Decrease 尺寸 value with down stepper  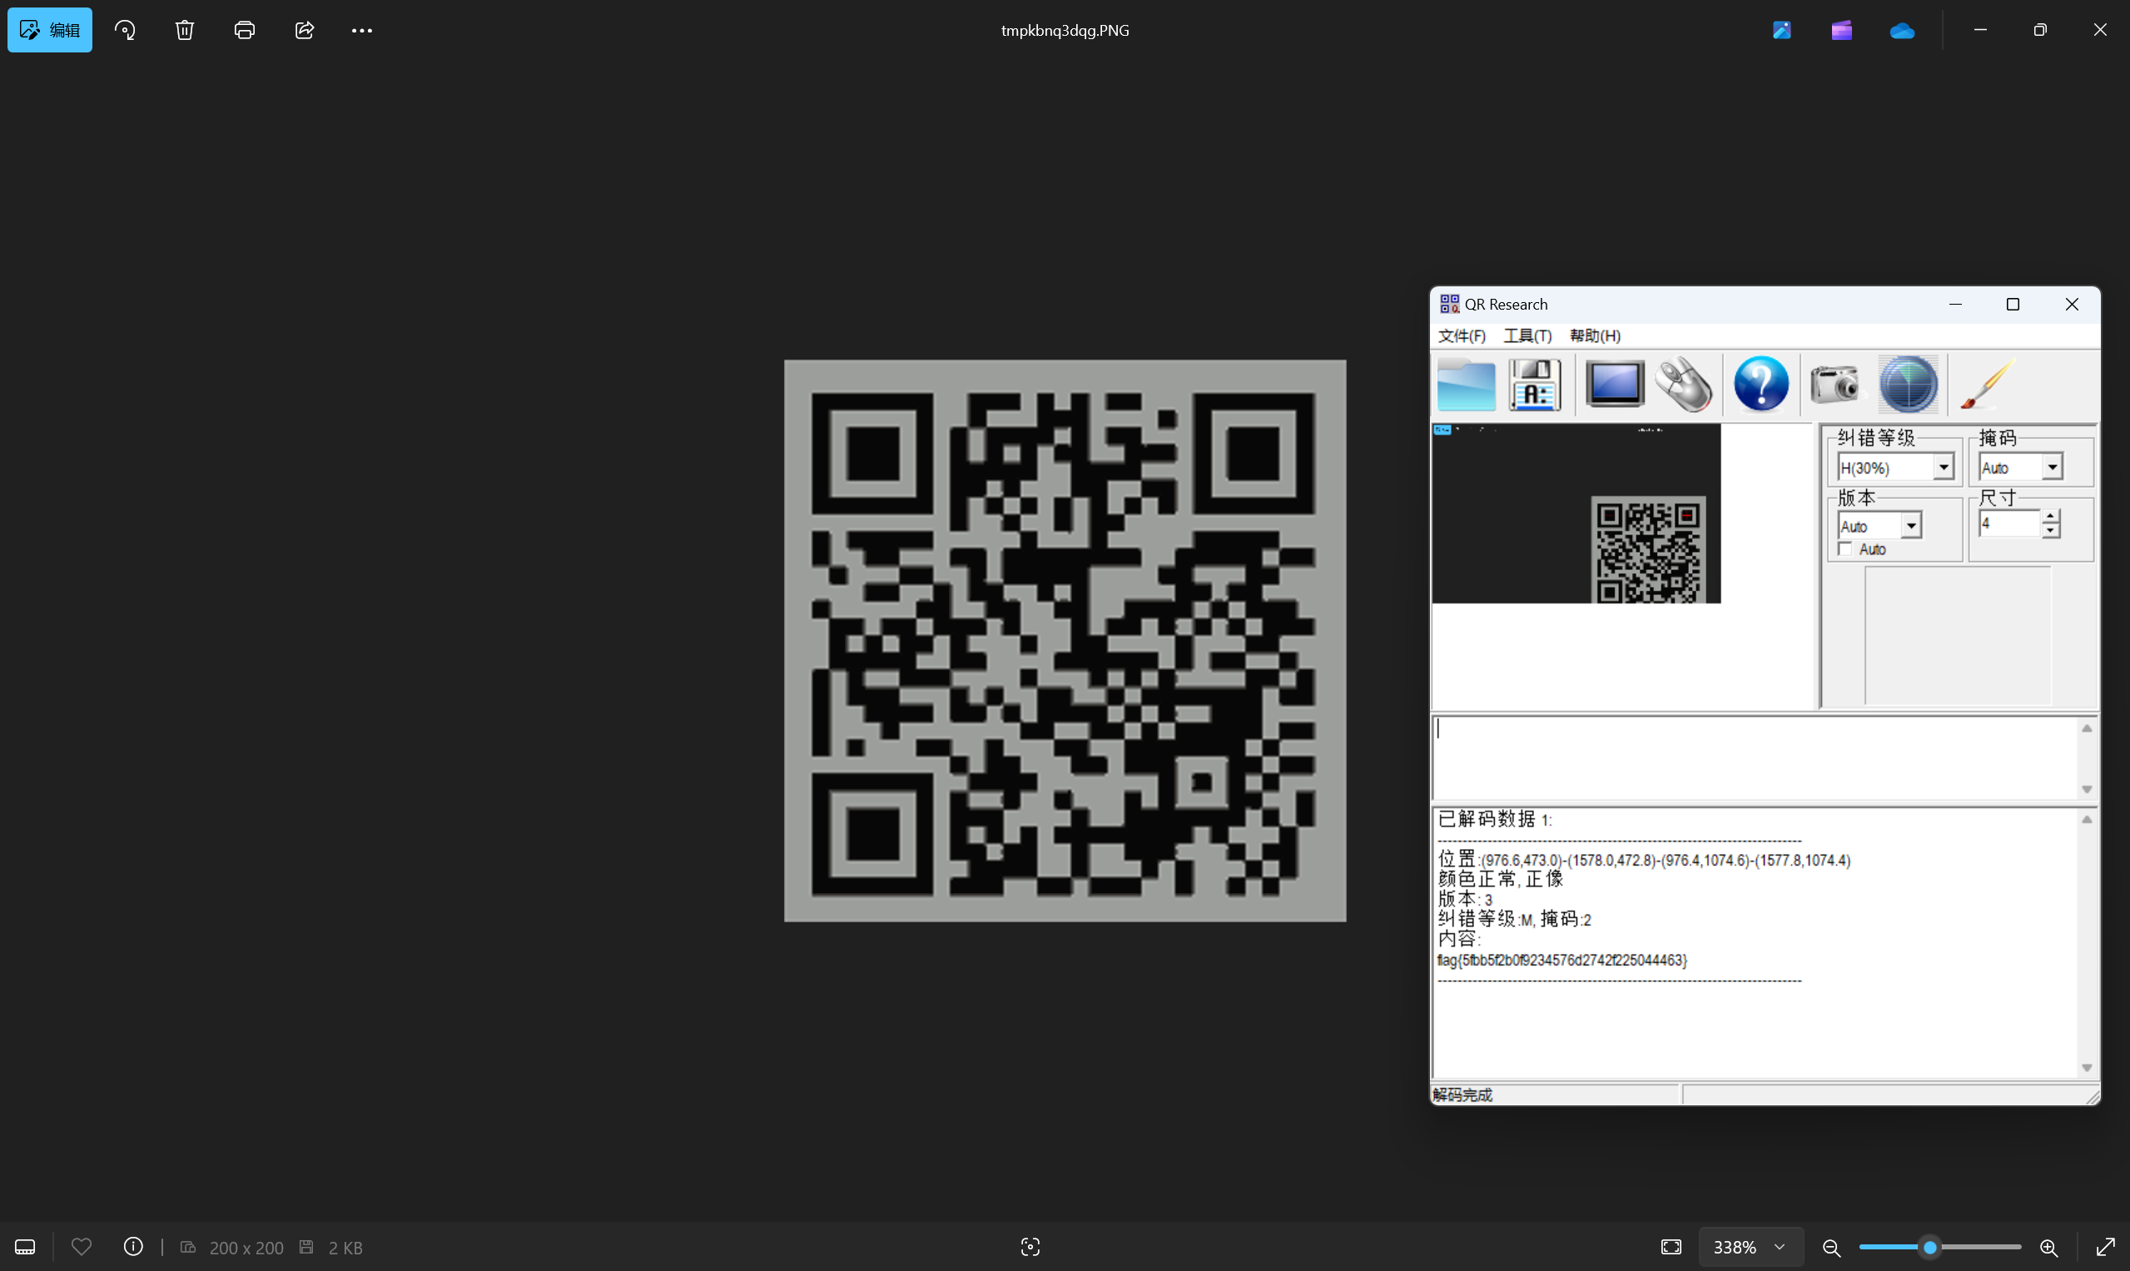(x=2050, y=531)
